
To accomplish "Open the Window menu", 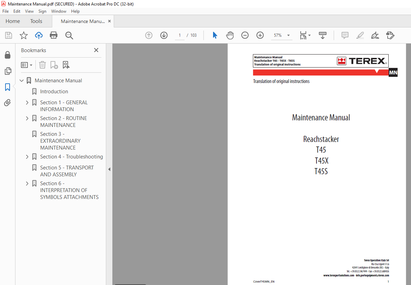I will pyautogui.click(x=59, y=11).
